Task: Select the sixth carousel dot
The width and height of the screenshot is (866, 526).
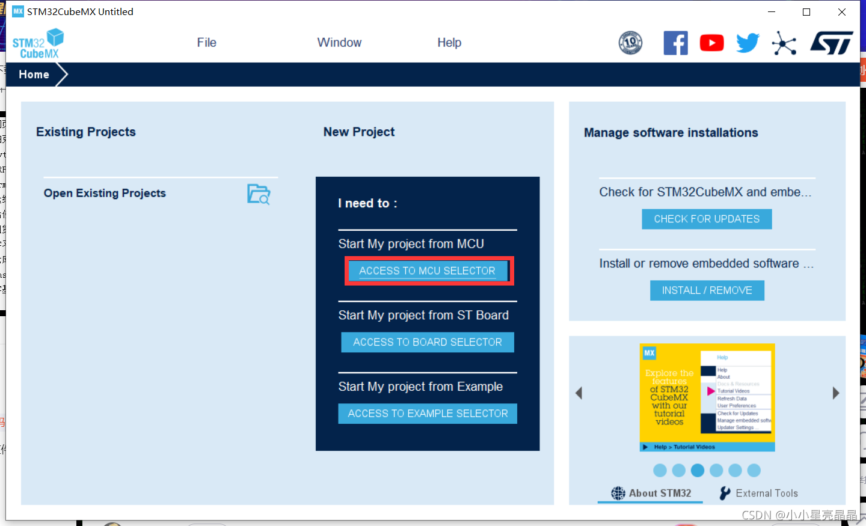Action: (754, 470)
